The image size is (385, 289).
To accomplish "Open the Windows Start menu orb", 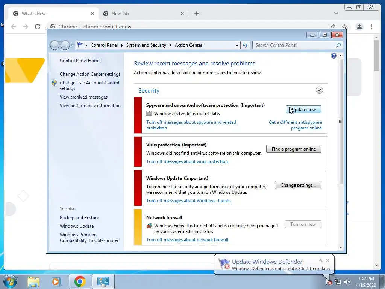I will [10, 281].
